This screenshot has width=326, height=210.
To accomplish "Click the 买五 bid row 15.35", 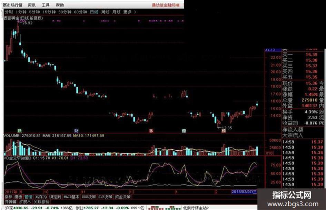I will pyautogui.click(x=300, y=77).
